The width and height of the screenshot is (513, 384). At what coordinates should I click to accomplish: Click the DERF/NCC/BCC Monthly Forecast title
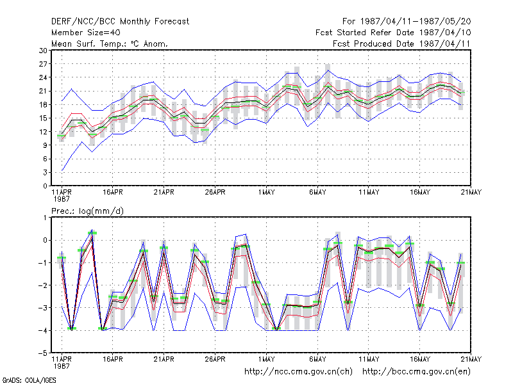120,22
